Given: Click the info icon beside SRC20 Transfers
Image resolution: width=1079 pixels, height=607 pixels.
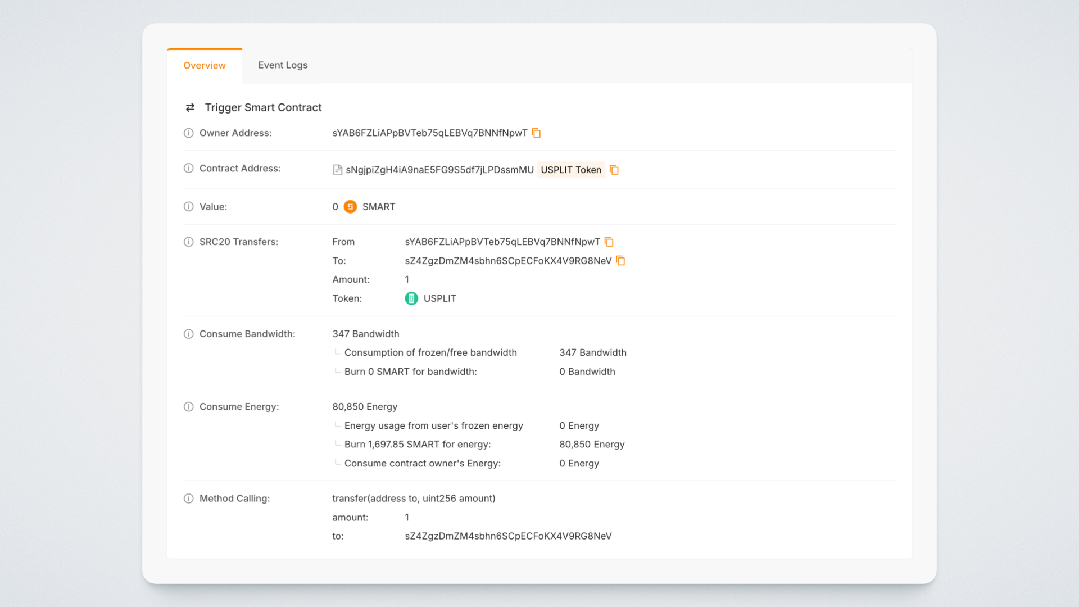Looking at the screenshot, I should coord(189,242).
